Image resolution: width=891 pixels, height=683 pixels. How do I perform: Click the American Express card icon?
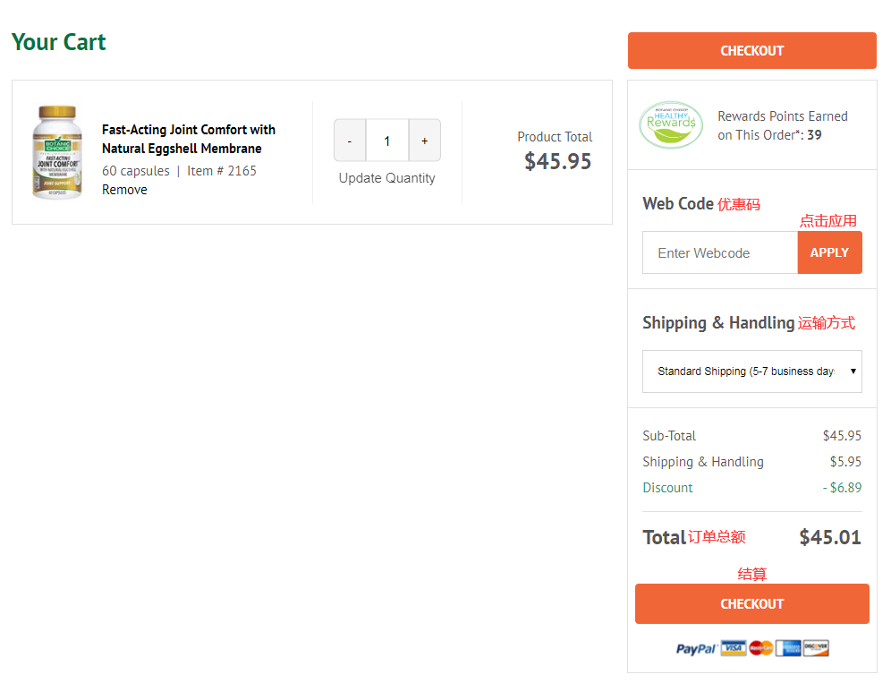point(788,648)
